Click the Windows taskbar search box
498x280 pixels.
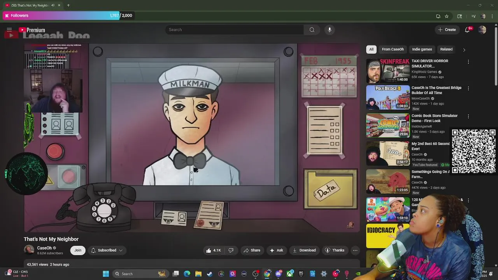140,274
